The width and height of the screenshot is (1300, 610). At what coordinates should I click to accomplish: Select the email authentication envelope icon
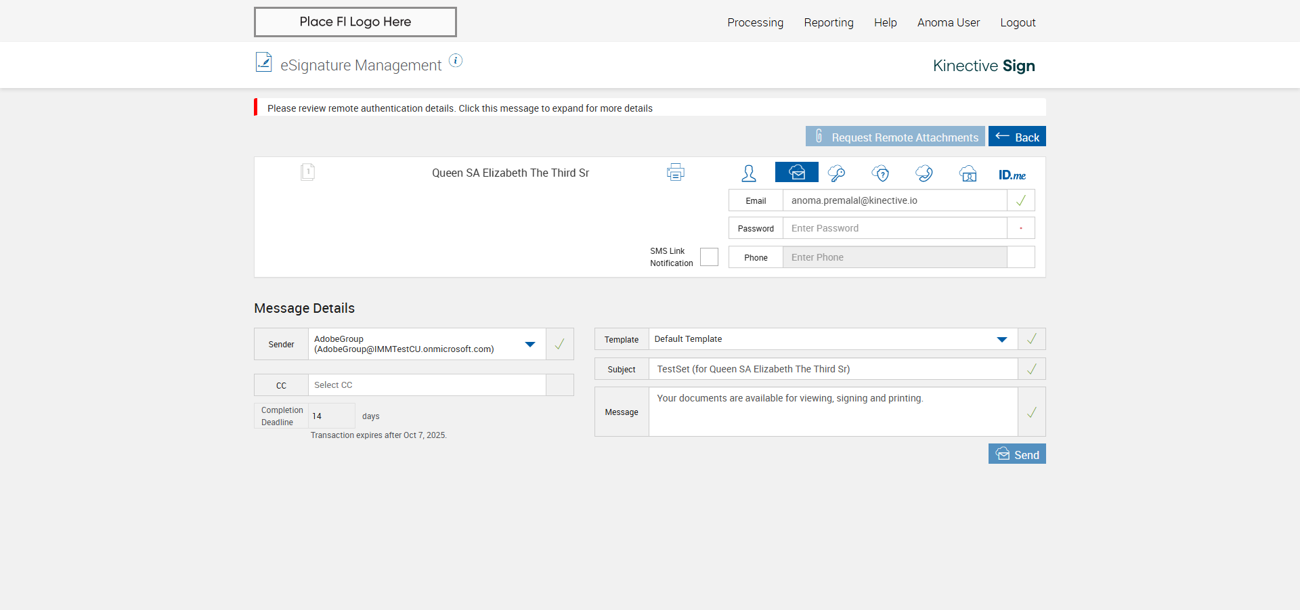click(x=797, y=173)
